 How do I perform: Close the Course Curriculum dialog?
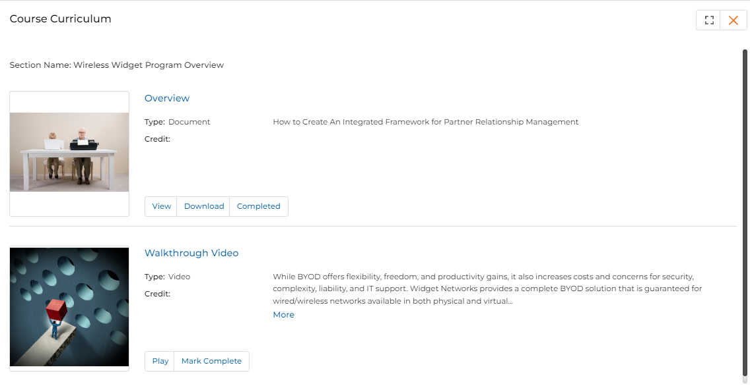tap(733, 20)
